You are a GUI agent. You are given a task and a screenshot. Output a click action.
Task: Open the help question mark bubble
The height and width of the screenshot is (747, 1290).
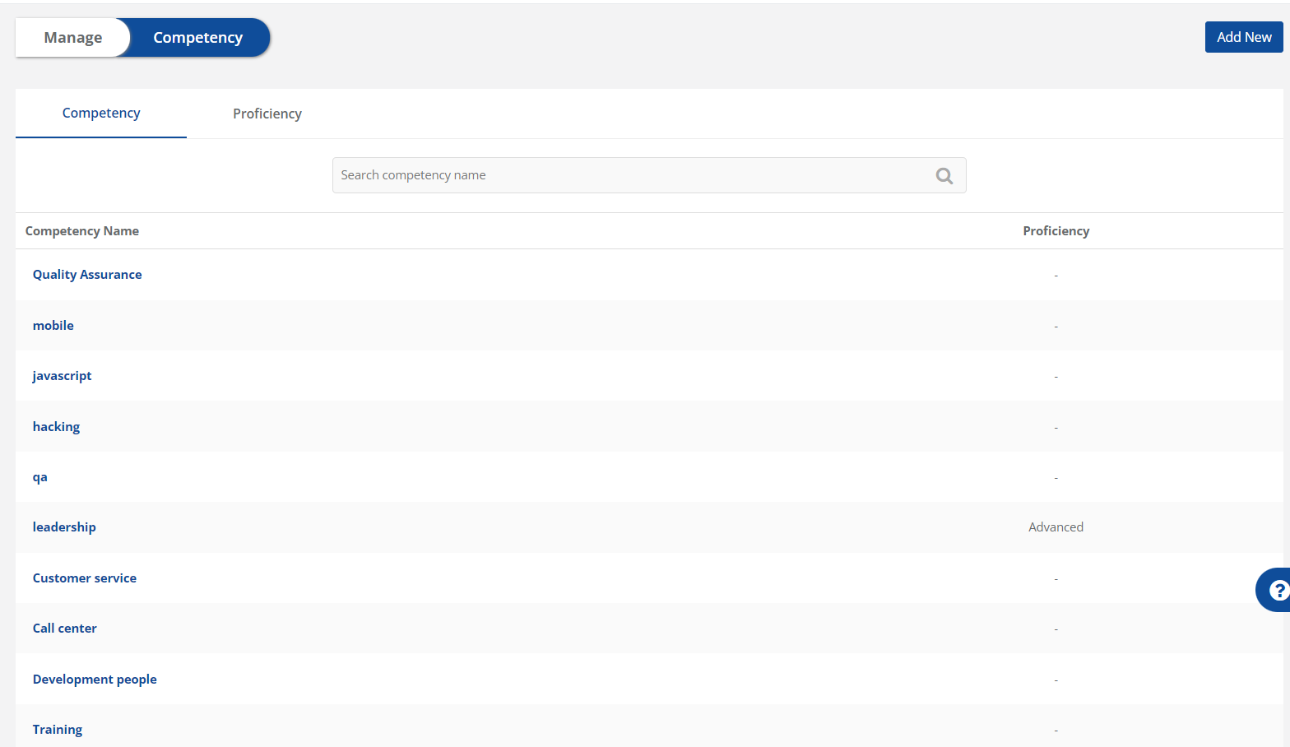point(1275,590)
